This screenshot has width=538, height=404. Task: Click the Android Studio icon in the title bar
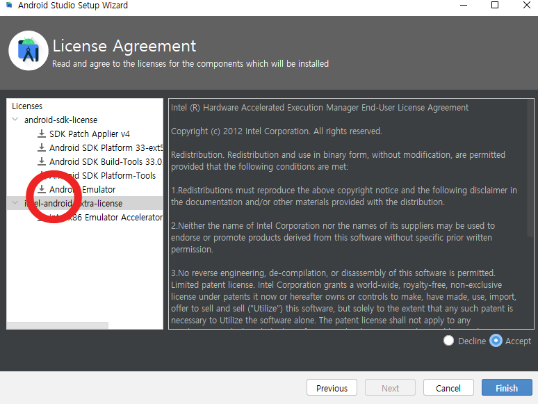point(9,5)
